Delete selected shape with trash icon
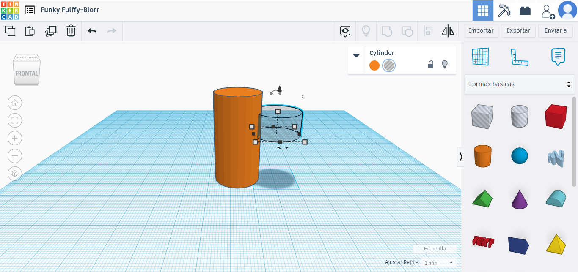 coord(71,31)
